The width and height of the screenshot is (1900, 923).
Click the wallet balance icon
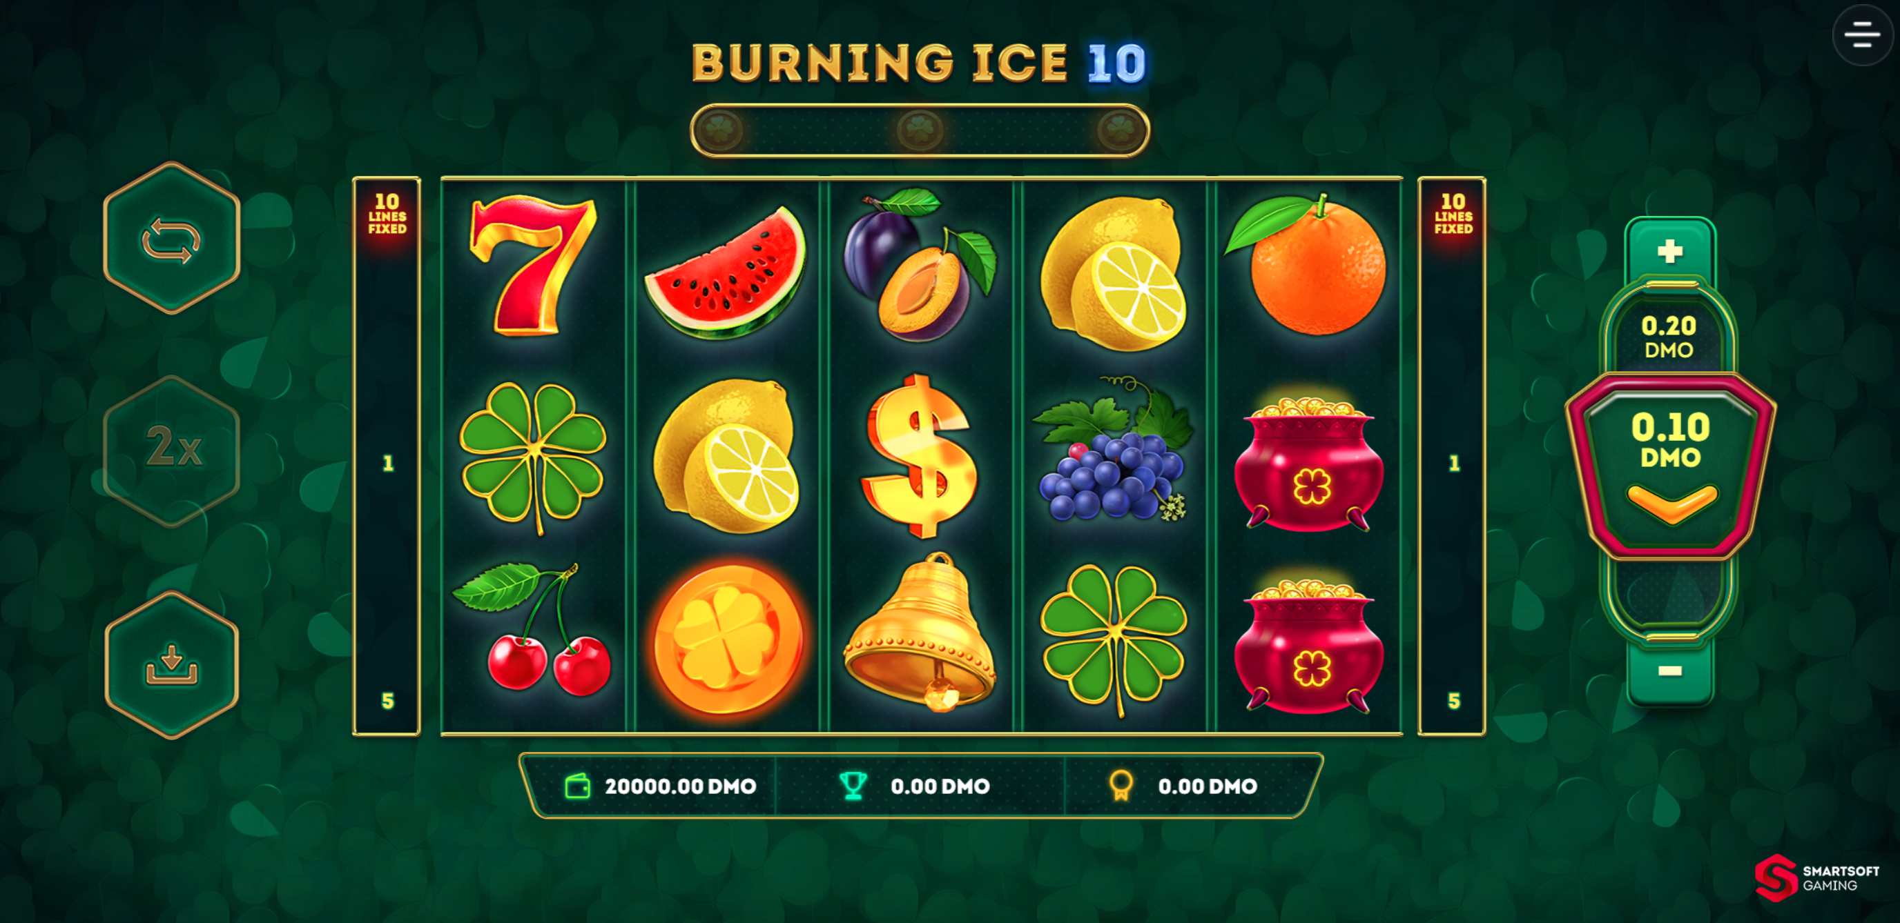point(577,786)
